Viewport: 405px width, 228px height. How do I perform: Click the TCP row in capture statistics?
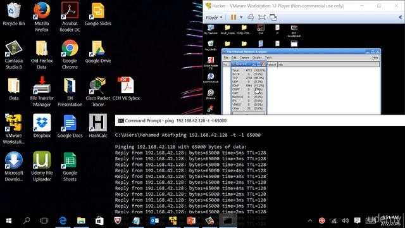(248, 78)
